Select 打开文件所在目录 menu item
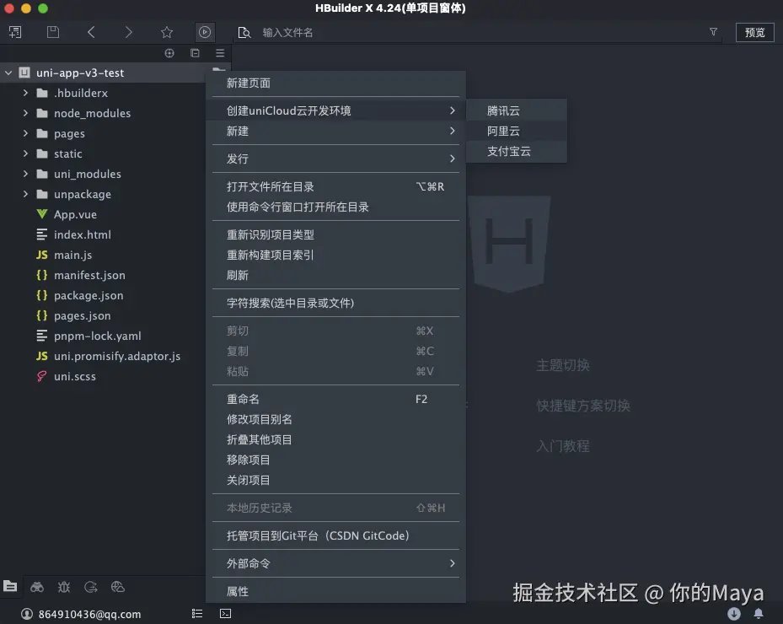This screenshot has width=783, height=624. click(335, 186)
